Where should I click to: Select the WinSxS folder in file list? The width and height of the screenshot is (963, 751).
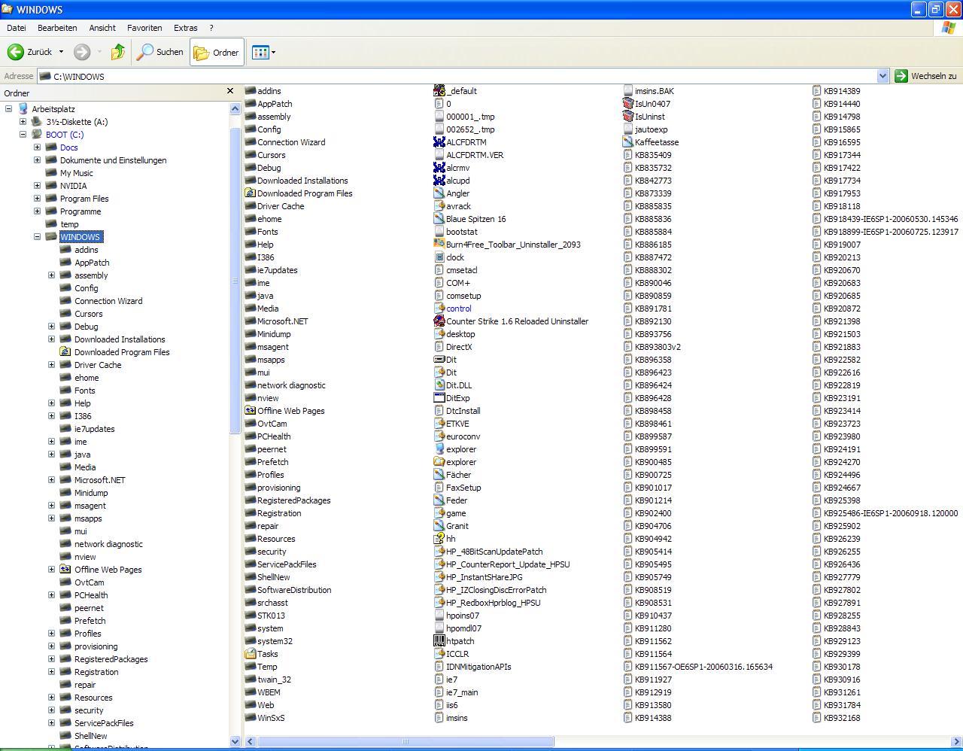[x=265, y=718]
